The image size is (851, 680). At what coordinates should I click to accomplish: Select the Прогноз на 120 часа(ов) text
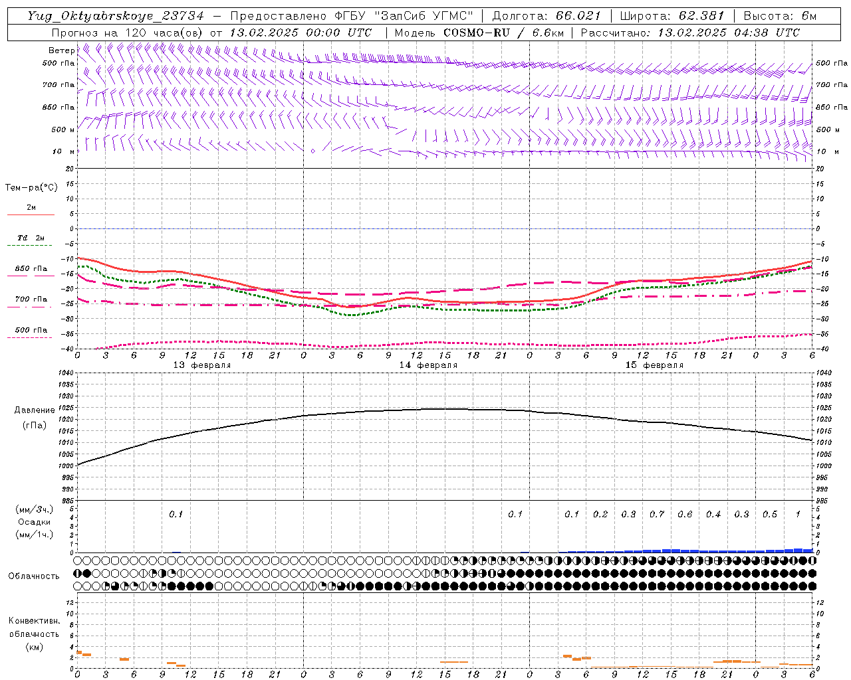click(128, 33)
